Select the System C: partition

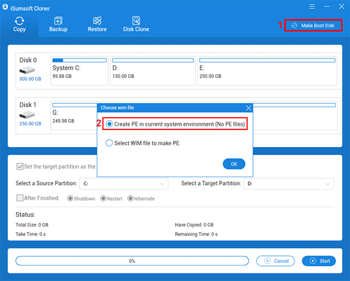click(x=80, y=71)
